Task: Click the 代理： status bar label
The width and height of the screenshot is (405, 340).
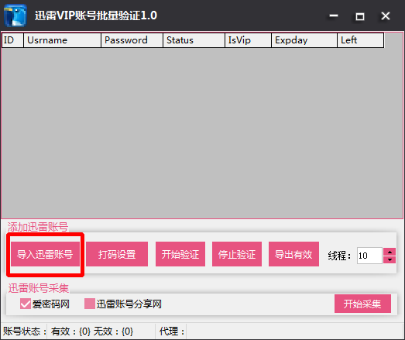Action: point(172,331)
